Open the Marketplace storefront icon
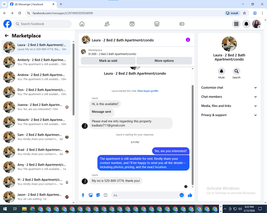Viewport: 267px width, 213px height. [157, 24]
